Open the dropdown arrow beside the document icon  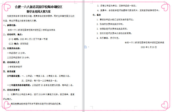(x=89, y=47)
